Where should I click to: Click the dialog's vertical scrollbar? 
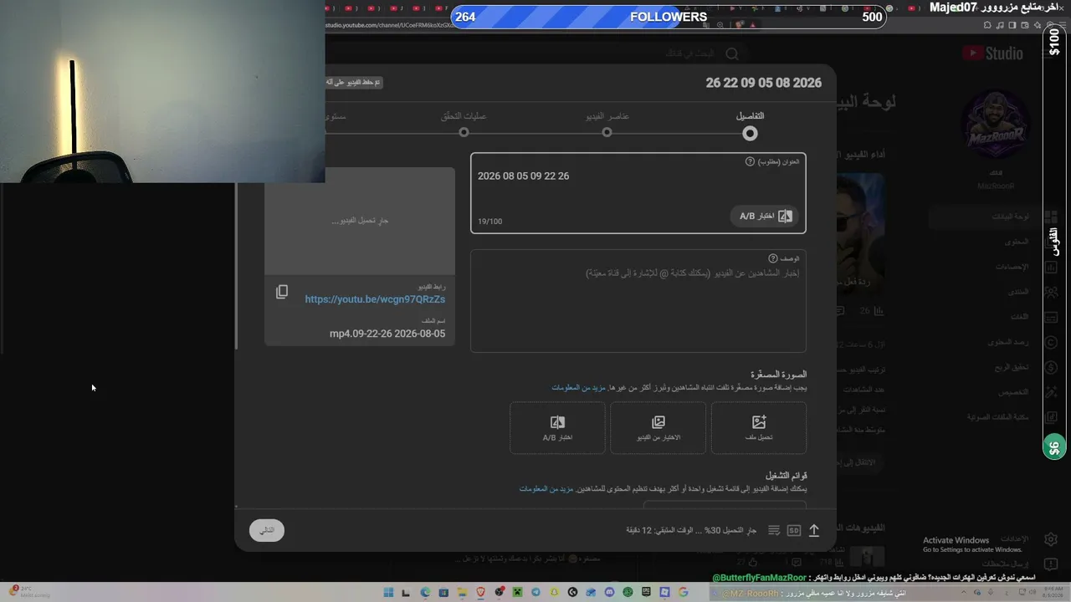pos(237,266)
